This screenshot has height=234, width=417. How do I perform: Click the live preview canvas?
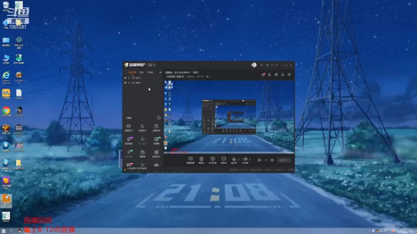(229, 116)
